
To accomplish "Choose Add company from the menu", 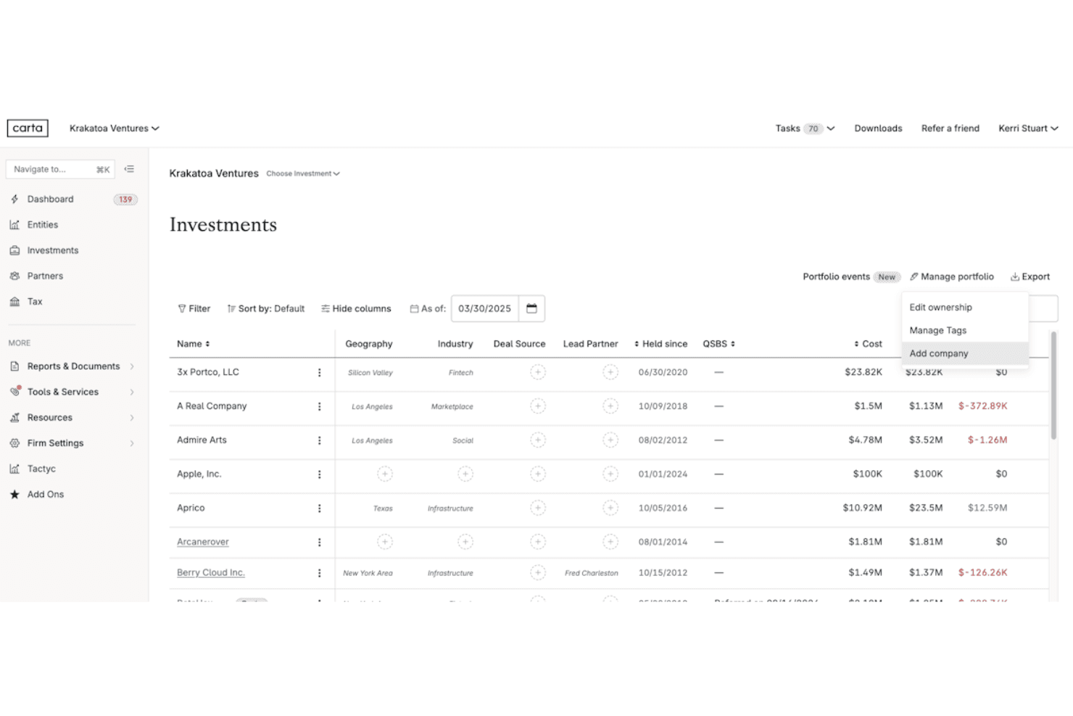I will [x=965, y=353].
